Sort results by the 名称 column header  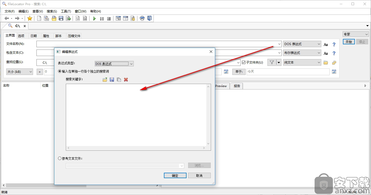pos(21,86)
